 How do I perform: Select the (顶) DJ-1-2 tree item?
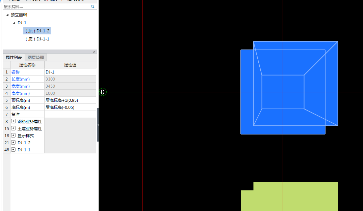37,31
